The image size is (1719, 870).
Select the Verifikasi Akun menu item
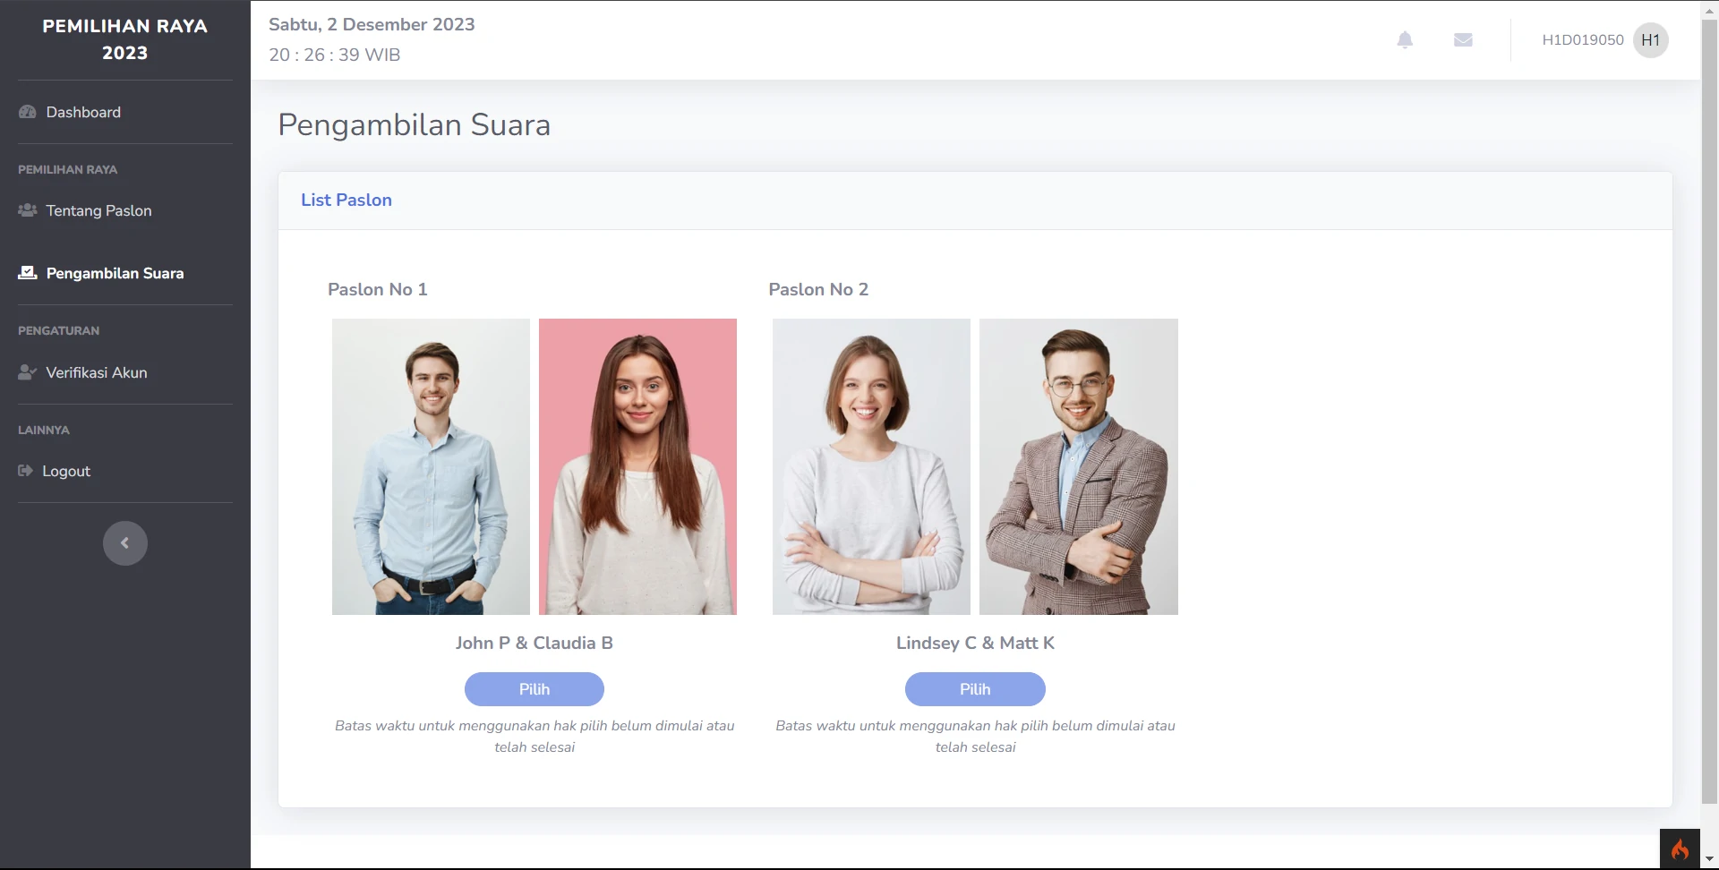click(97, 372)
